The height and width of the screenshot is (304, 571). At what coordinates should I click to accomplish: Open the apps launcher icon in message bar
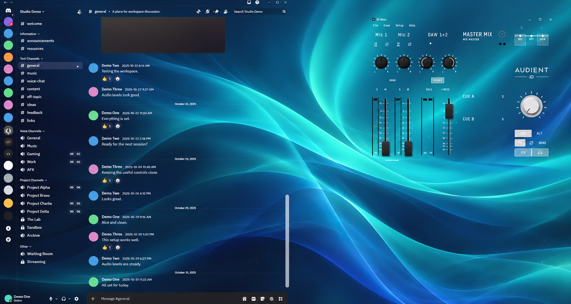coord(281,299)
